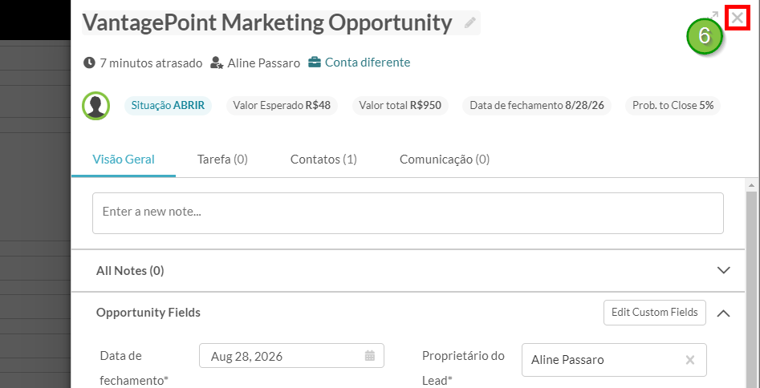Click the expand panel arrows icon
The image size is (760, 388).
coord(713,16)
